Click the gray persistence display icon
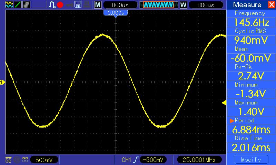 coord(26,5)
